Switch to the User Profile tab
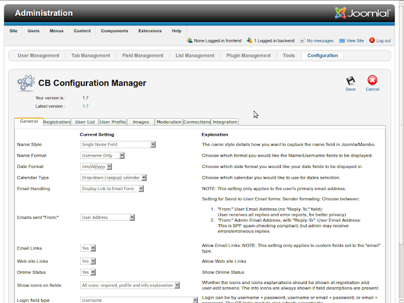 113,122
